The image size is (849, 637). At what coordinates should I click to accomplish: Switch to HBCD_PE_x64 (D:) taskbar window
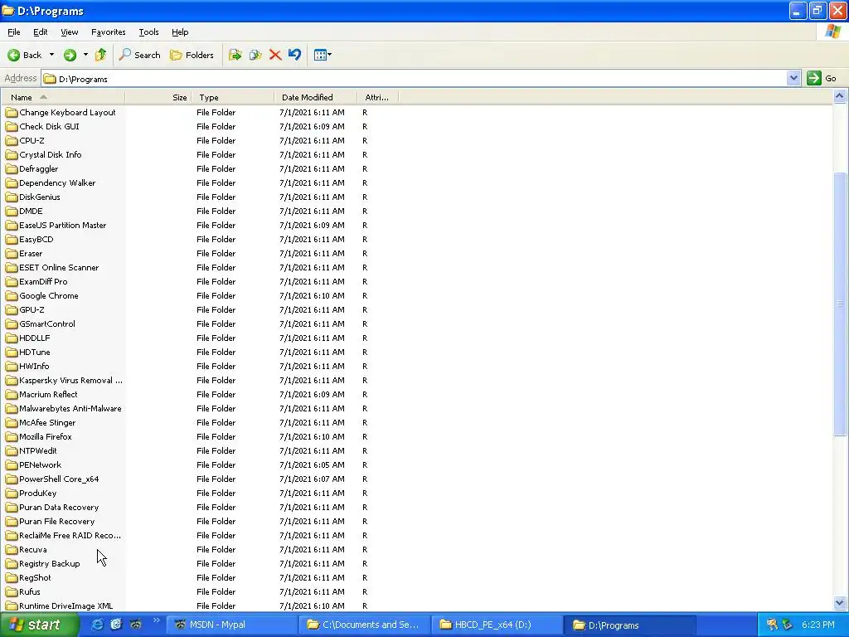point(497,625)
